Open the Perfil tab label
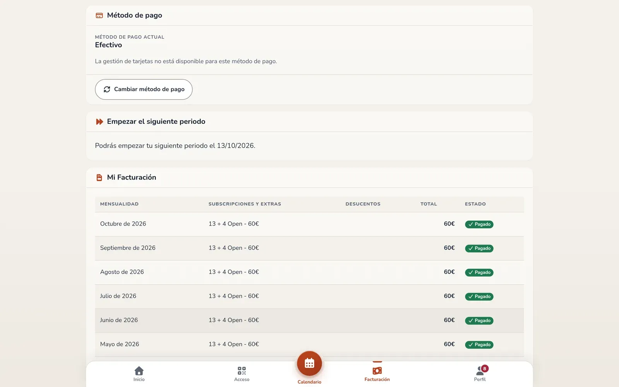Viewport: 619px width, 387px height. (x=480, y=379)
